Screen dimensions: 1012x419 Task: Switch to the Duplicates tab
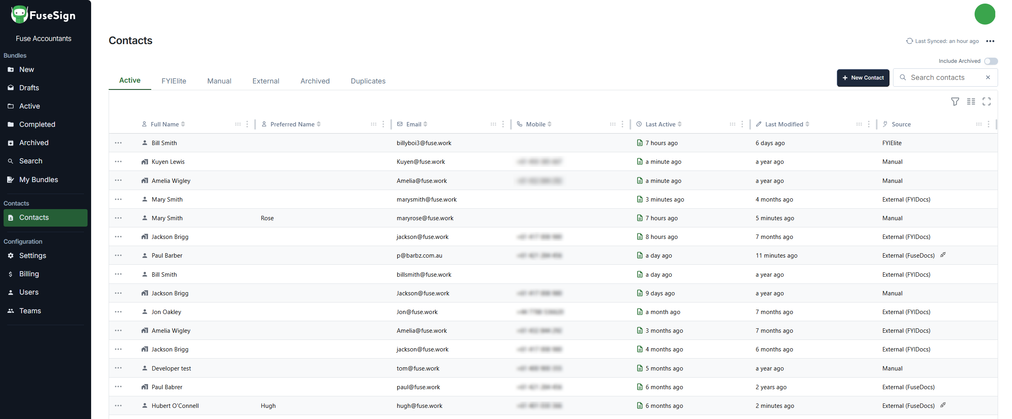[368, 81]
